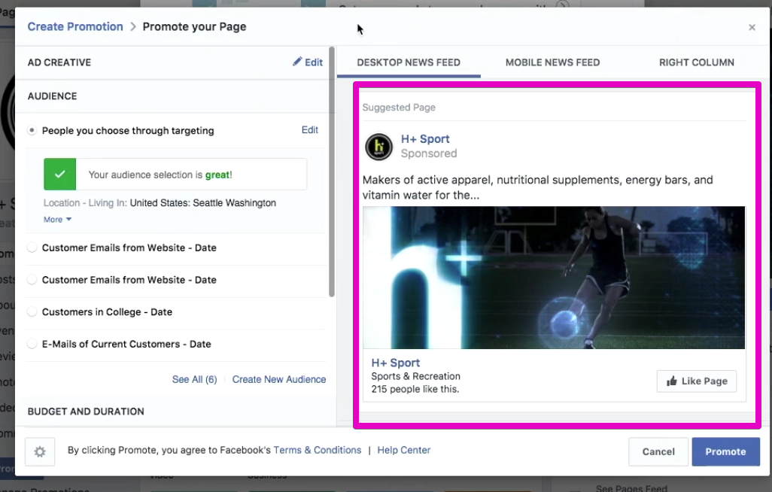Click 'Sports & Recreation' category text

pos(415,376)
